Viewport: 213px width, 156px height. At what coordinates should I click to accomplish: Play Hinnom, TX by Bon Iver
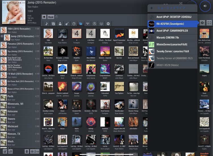20,135
